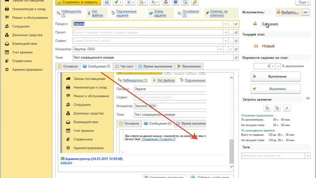Click the floppy disk save icon

[x=107, y=2]
